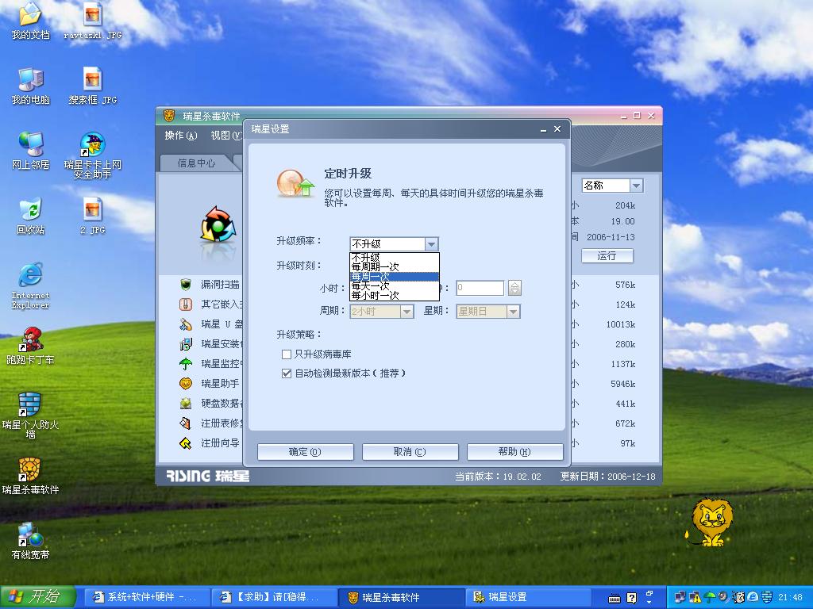The height and width of the screenshot is (609, 813).
Task: Click the 瑞星安装 tool icon
Action: point(186,344)
